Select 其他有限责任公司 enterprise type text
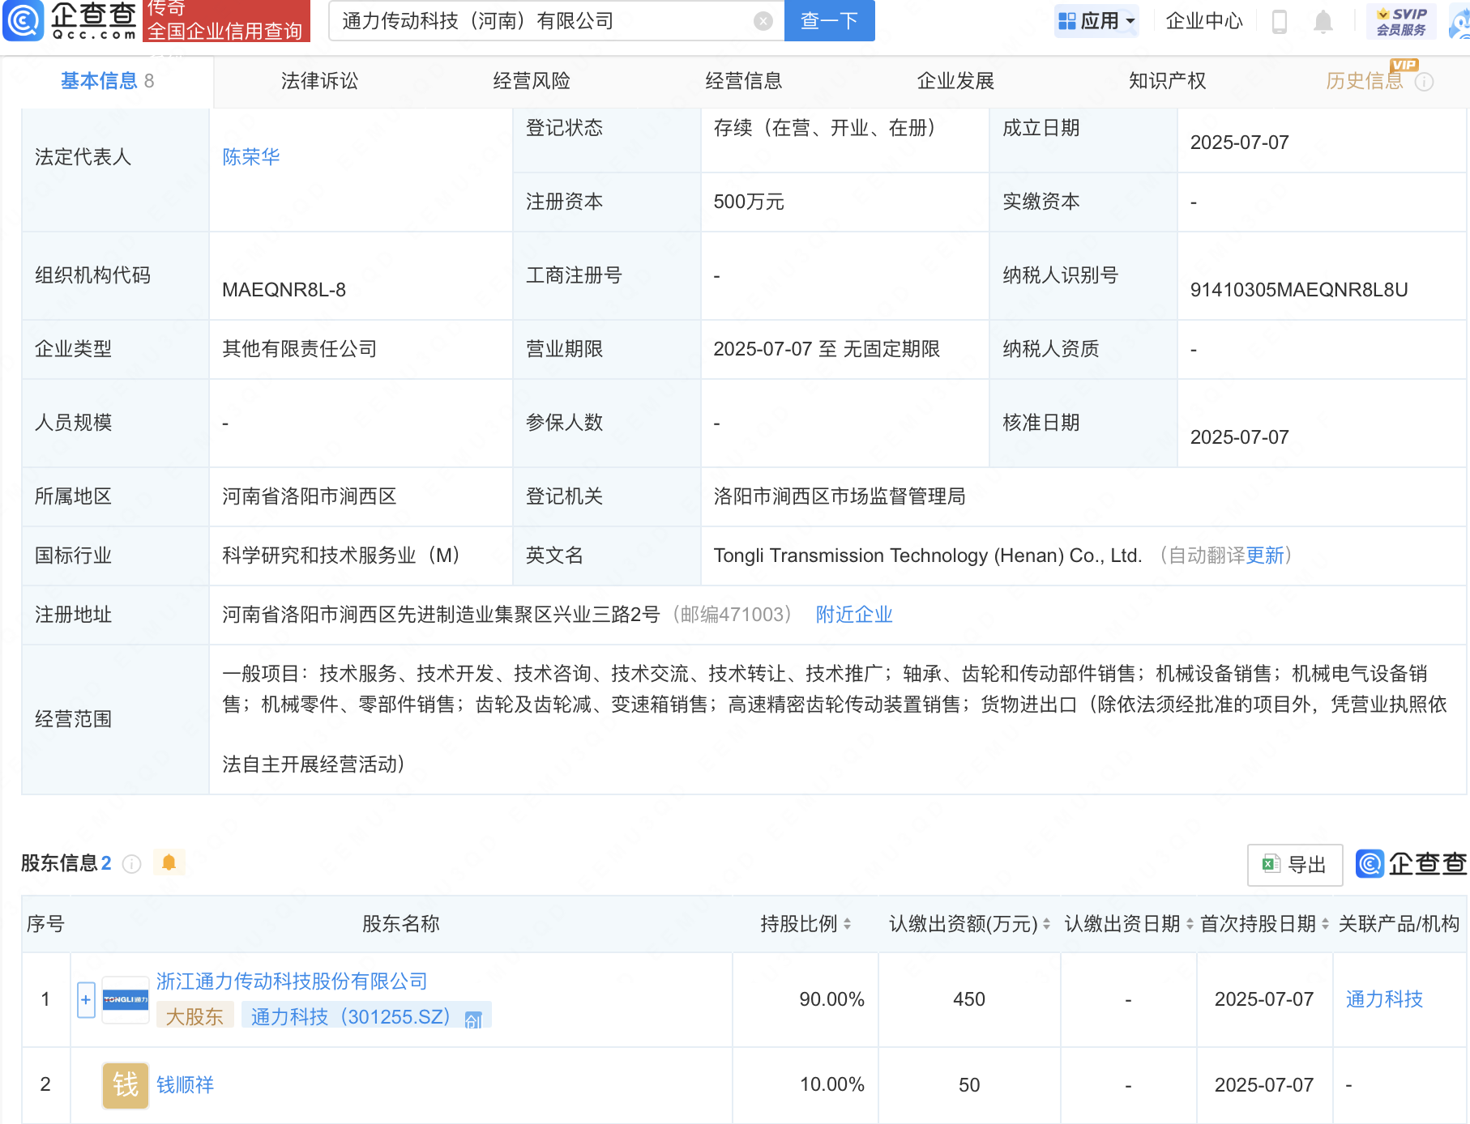The height and width of the screenshot is (1124, 1470). tap(300, 349)
